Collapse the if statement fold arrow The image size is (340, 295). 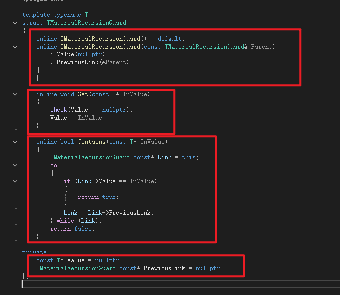(15, 181)
